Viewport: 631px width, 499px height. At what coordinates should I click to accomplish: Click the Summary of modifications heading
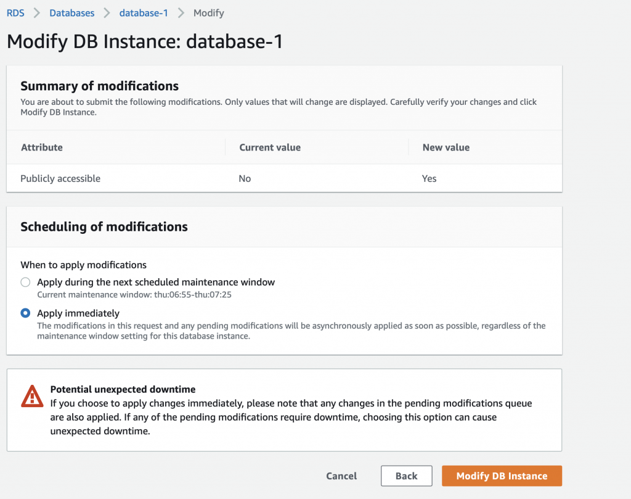[x=99, y=86]
